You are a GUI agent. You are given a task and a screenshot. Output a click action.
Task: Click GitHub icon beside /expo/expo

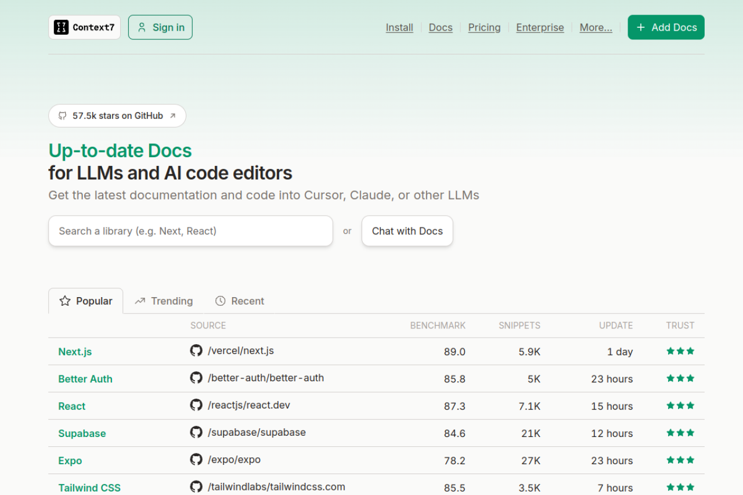196,460
